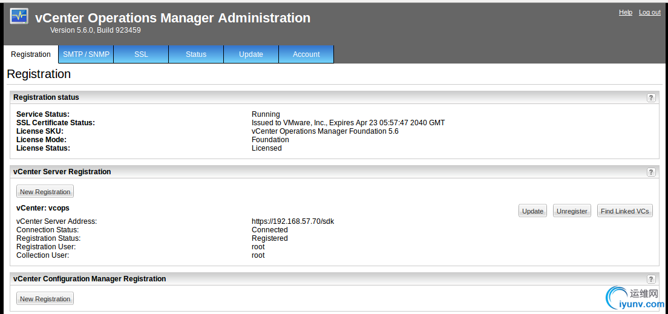668x314 pixels.
Task: Click the Update button for vcops vCenter
Action: point(532,211)
